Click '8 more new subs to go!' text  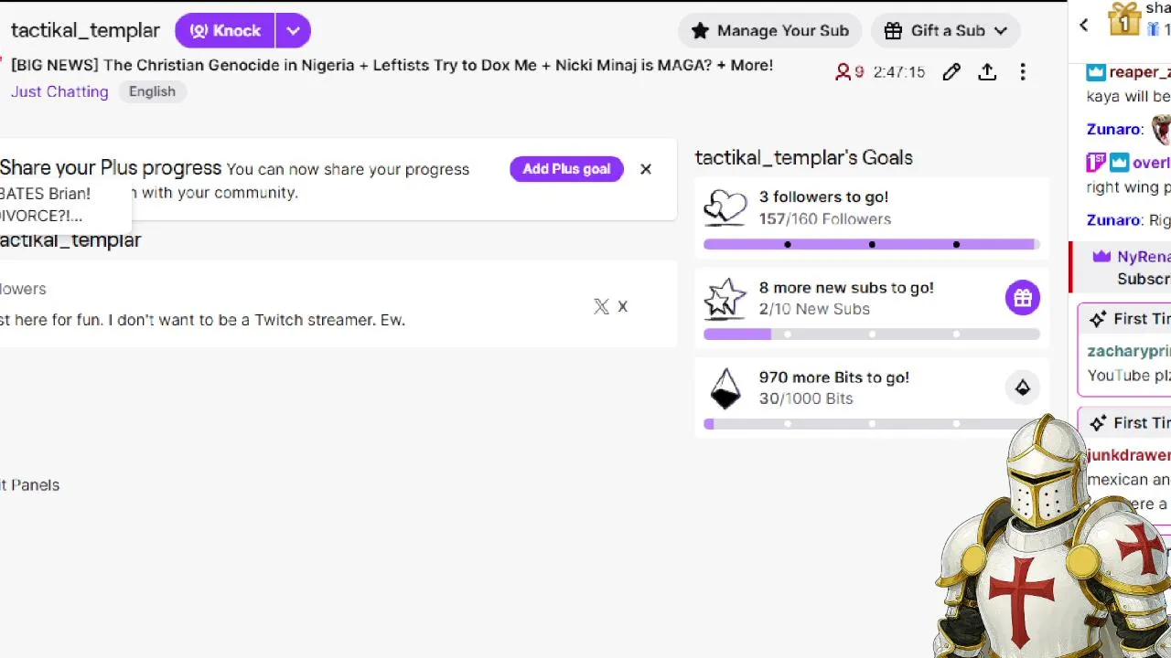tap(846, 287)
